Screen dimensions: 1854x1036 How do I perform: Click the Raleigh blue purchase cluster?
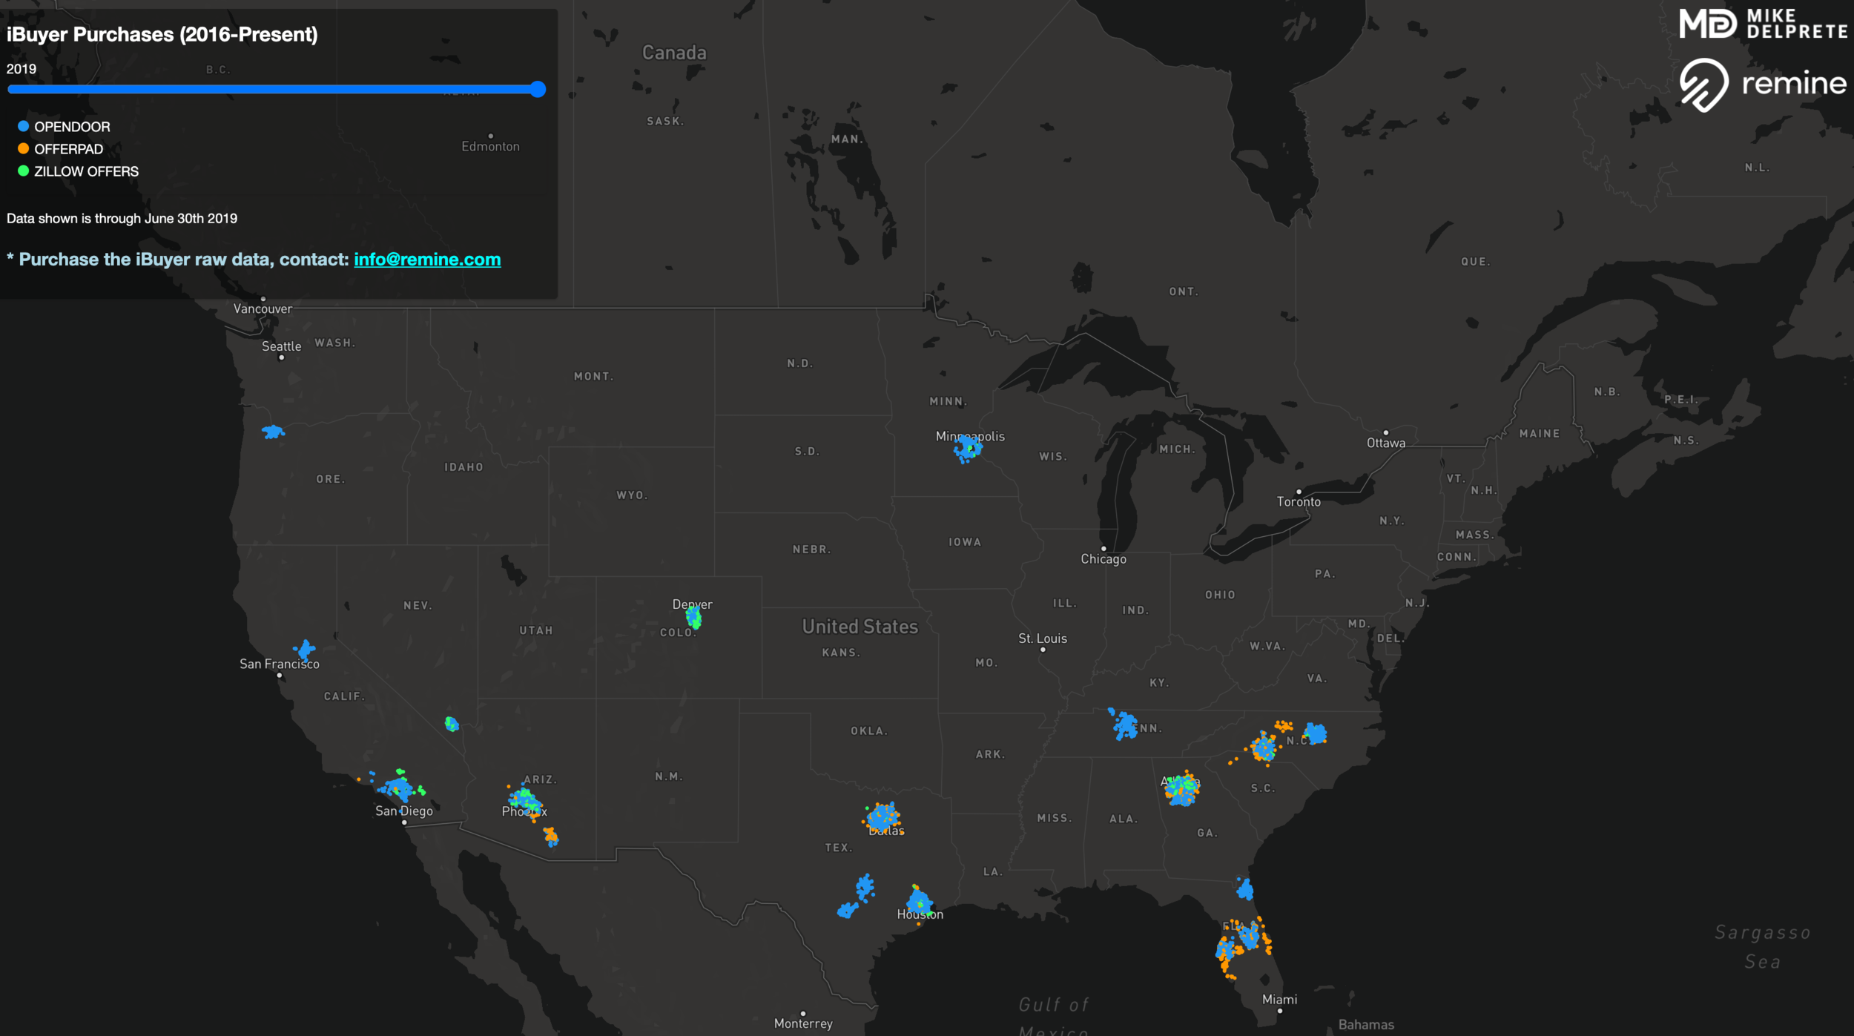pos(1316,734)
